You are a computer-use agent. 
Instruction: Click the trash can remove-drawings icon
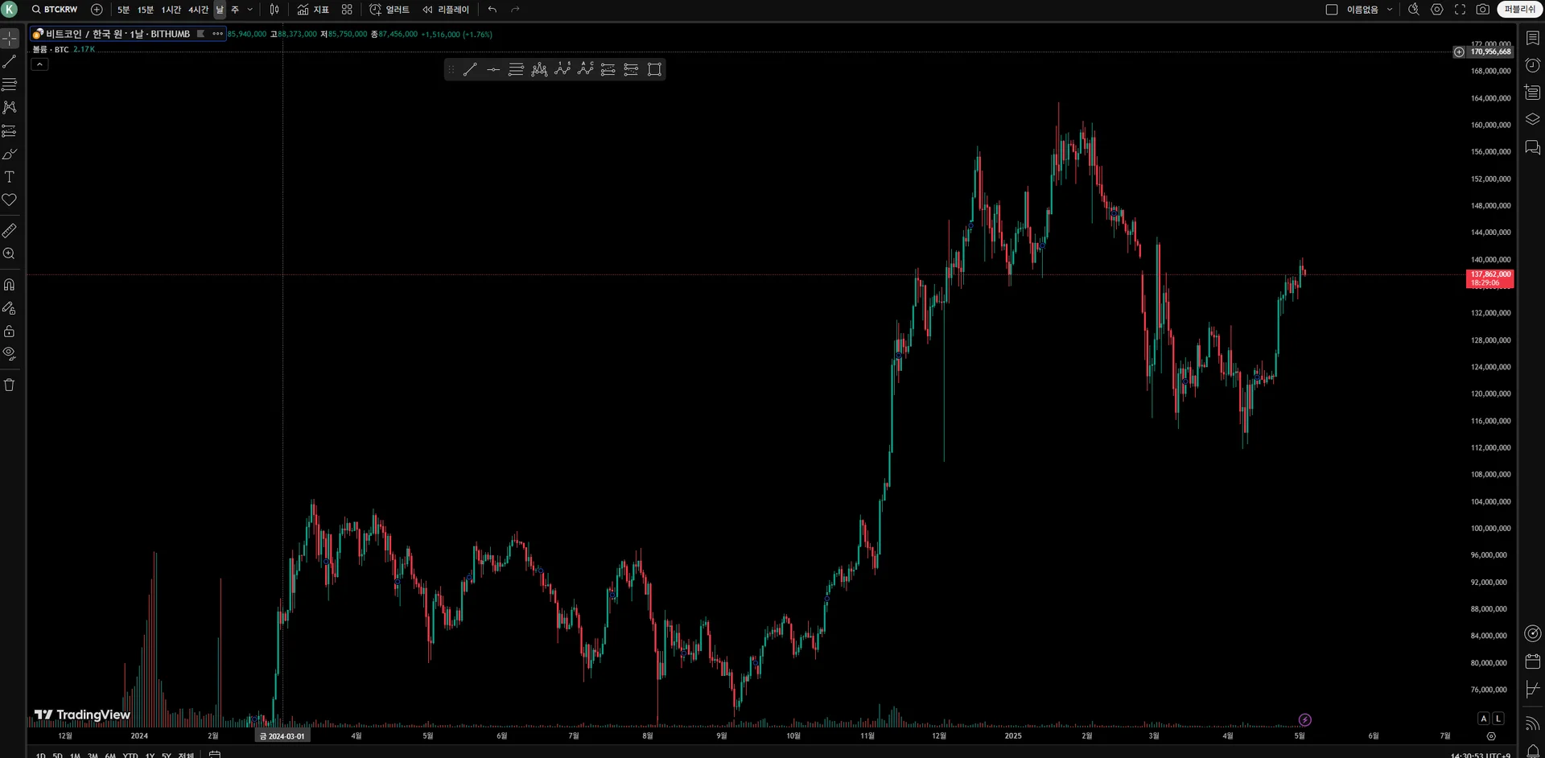coord(10,385)
